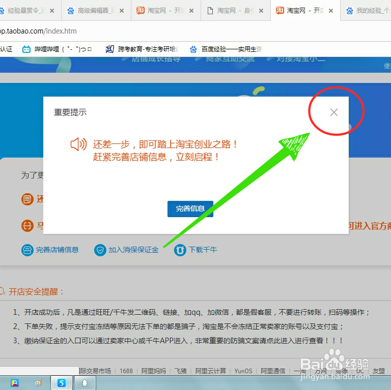Close the active 淘宝网 - 开店 tab
The image size is (391, 390).
tap(331, 11)
